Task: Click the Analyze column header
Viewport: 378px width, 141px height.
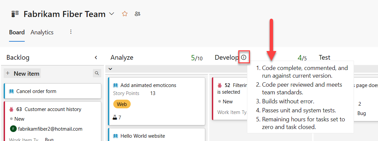Action: tap(122, 58)
